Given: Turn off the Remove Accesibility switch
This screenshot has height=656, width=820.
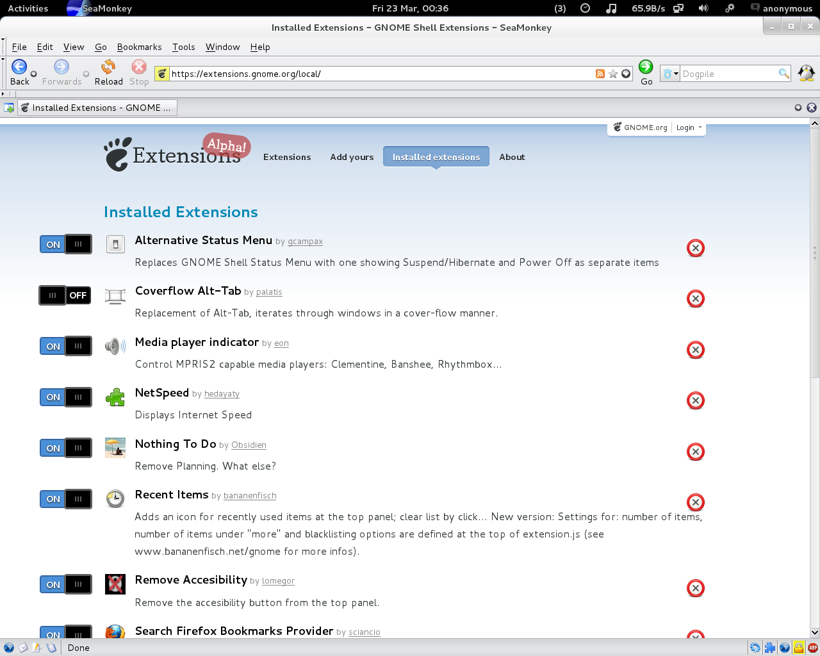Looking at the screenshot, I should [x=66, y=584].
